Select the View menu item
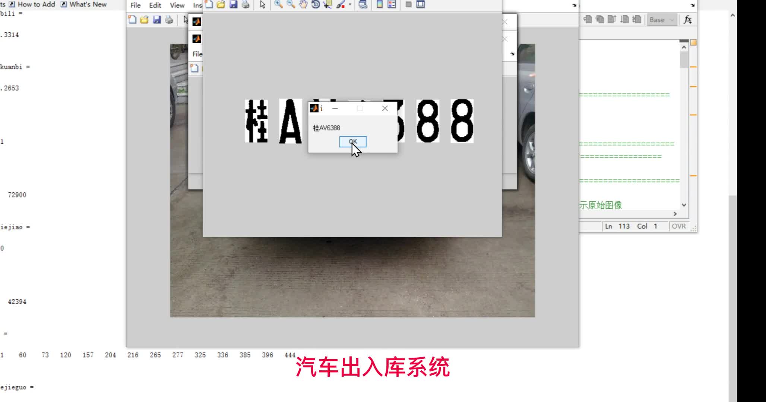 (176, 4)
